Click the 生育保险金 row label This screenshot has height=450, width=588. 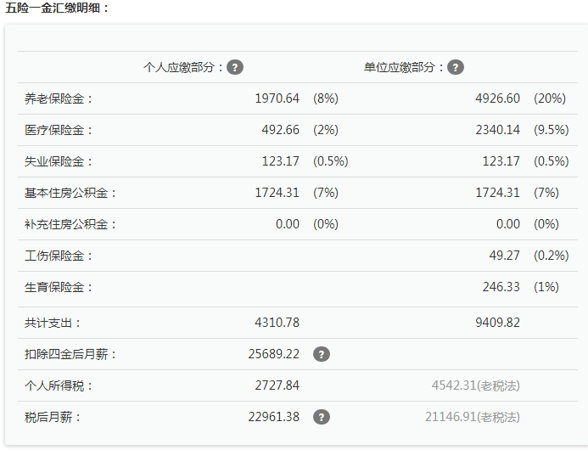click(59, 287)
